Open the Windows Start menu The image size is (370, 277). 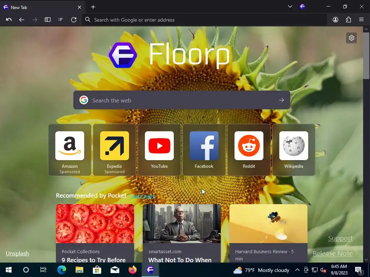9,270
